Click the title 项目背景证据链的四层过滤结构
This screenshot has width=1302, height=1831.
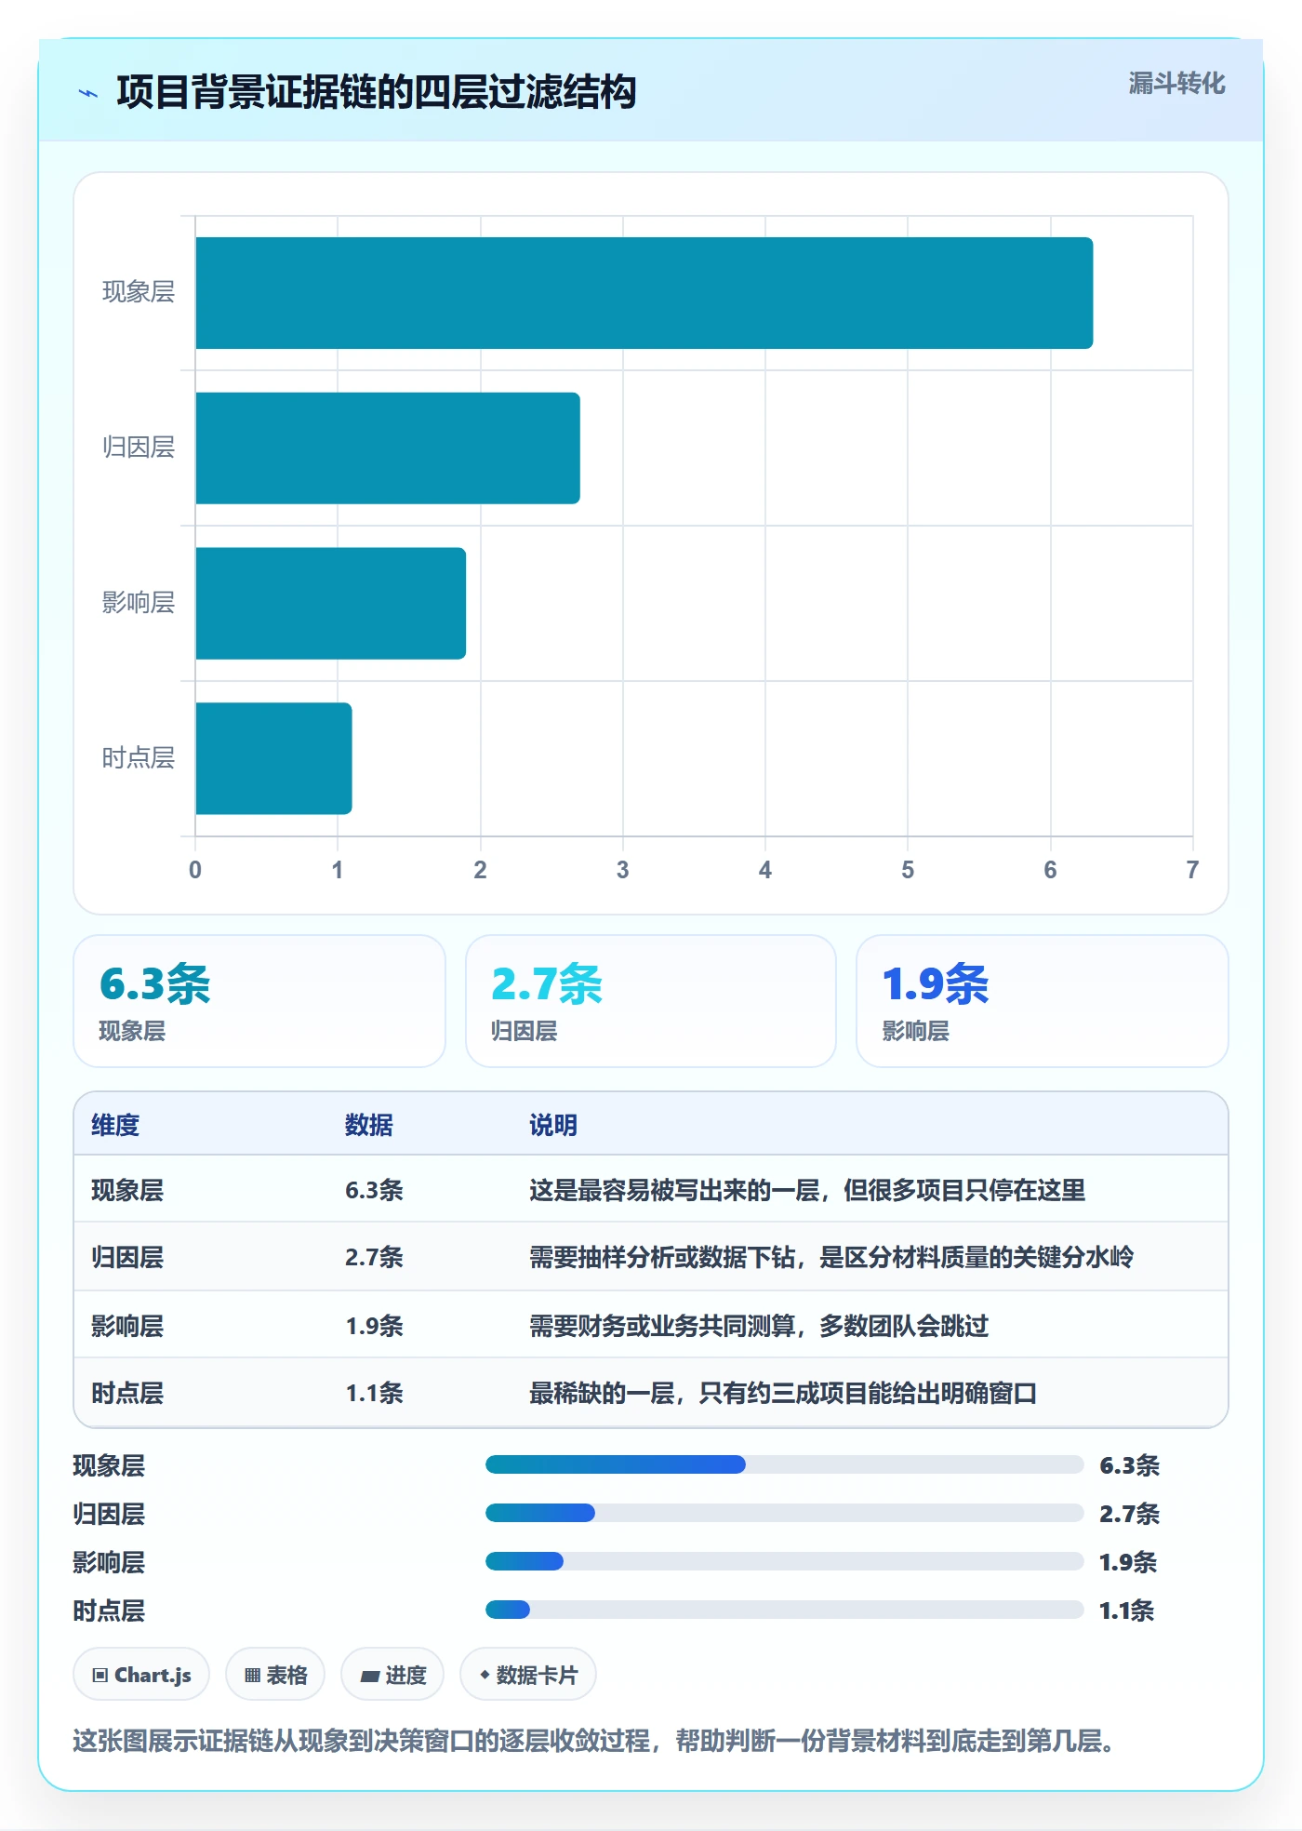point(377,92)
